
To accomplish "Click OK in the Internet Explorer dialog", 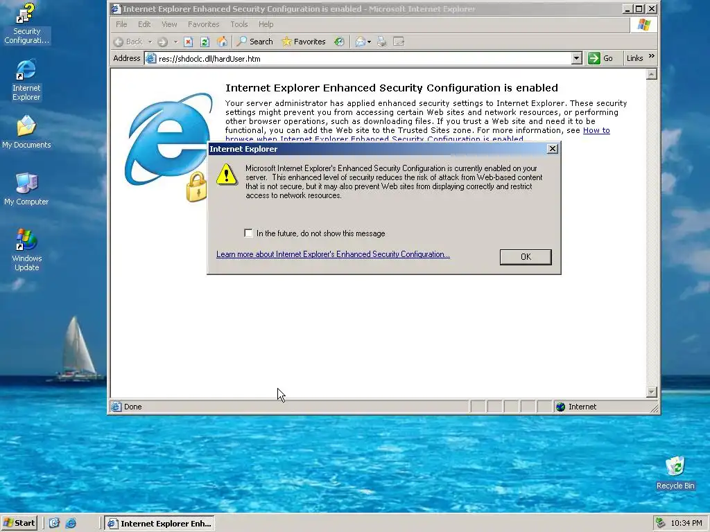I will click(526, 257).
